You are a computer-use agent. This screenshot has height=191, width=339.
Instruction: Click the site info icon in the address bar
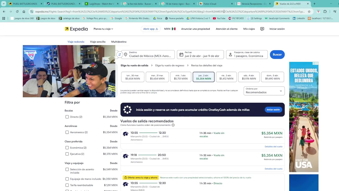pyautogui.click(x=32, y=12)
